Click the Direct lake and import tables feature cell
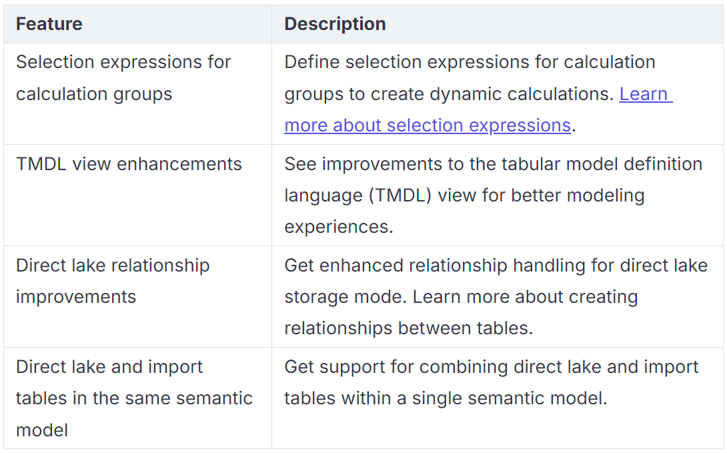727x453 pixels. click(x=133, y=398)
